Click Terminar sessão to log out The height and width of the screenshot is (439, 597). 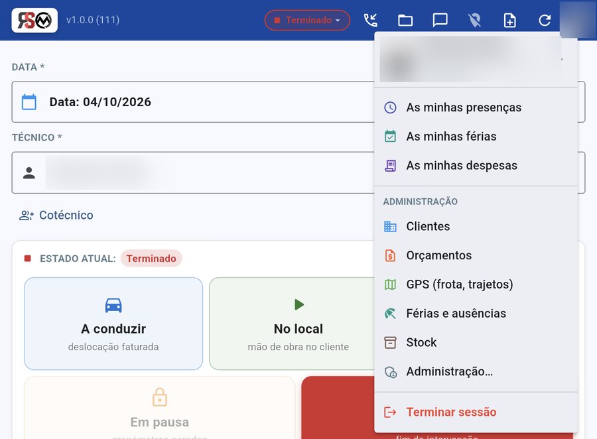(476, 412)
